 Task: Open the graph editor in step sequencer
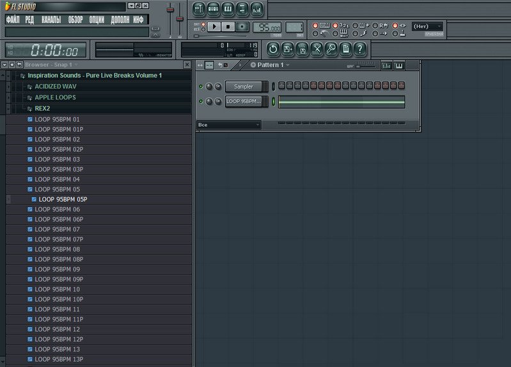tap(386, 65)
